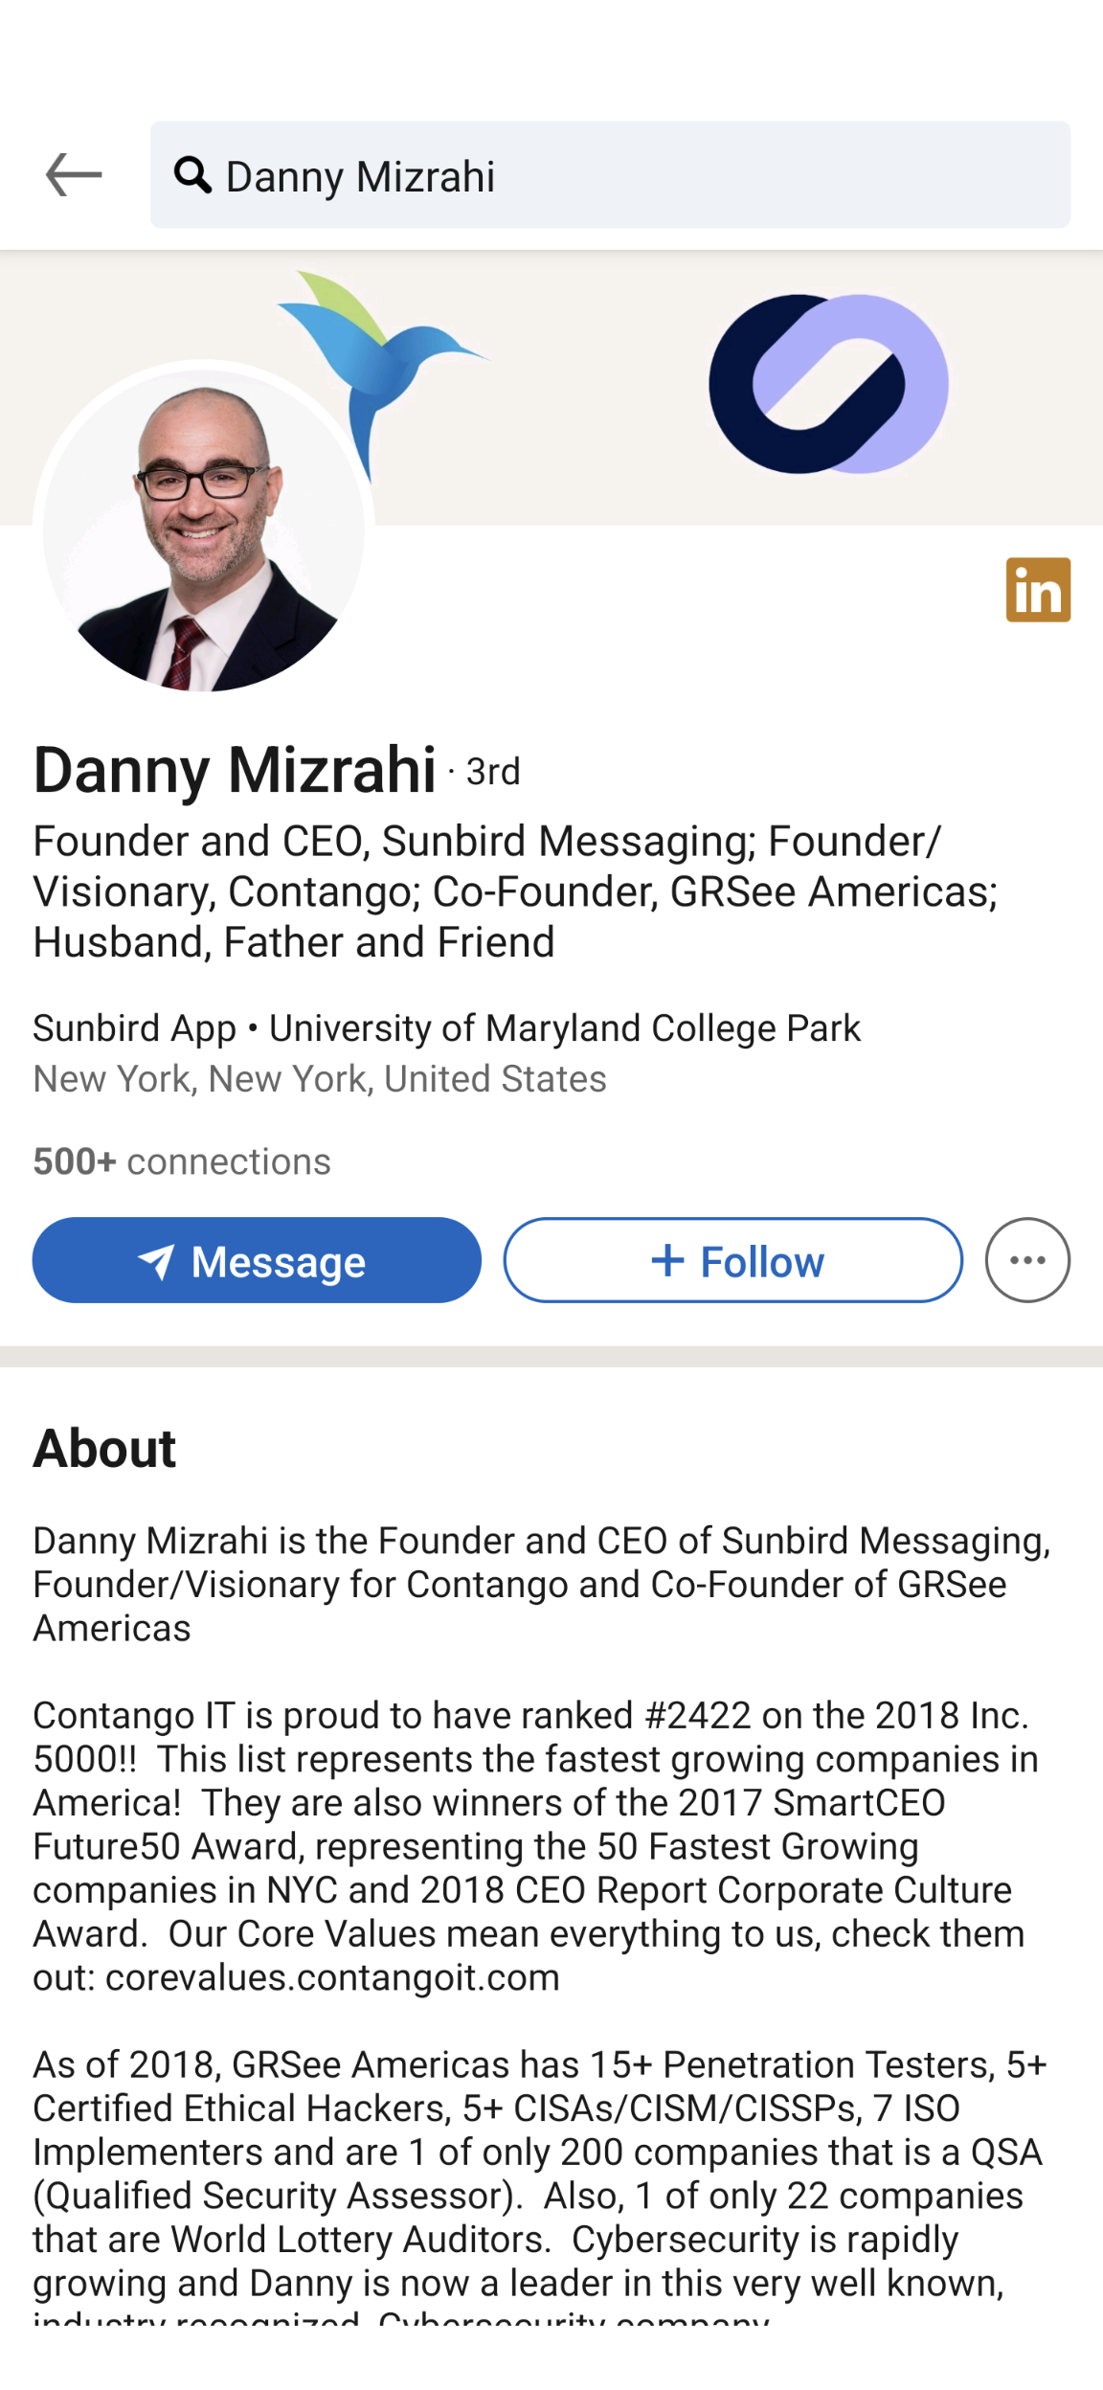Tap the paper plane icon on Message

[156, 1261]
